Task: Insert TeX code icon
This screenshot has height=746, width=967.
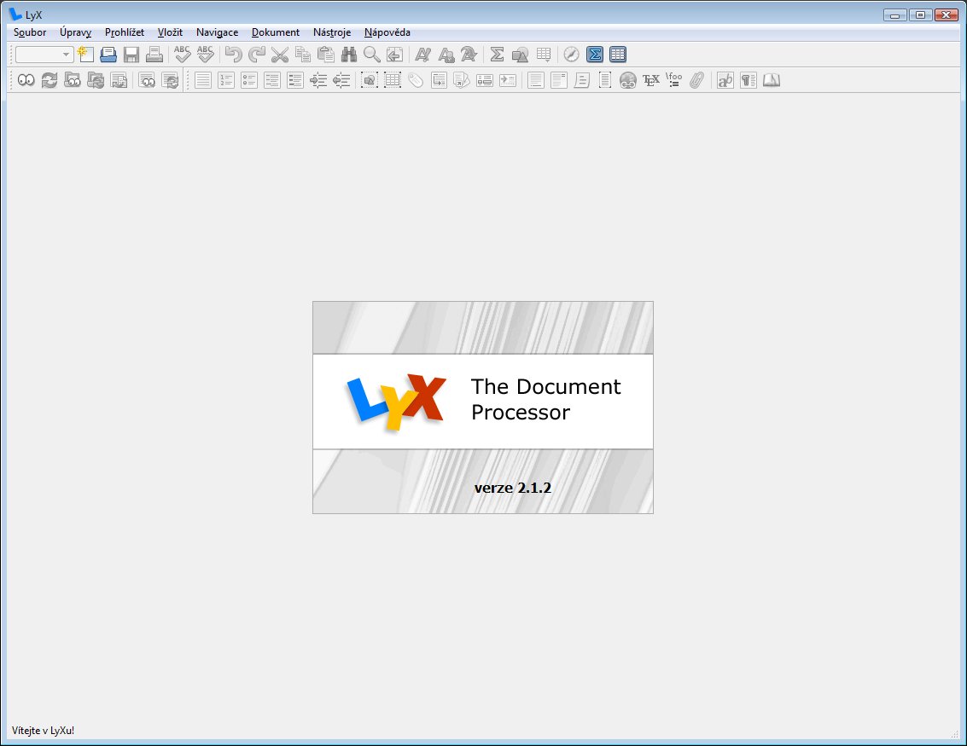Action: (x=651, y=80)
